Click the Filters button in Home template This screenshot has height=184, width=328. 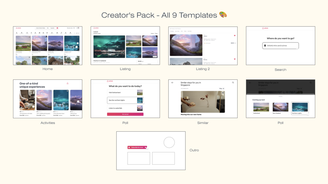pyautogui.click(x=78, y=33)
